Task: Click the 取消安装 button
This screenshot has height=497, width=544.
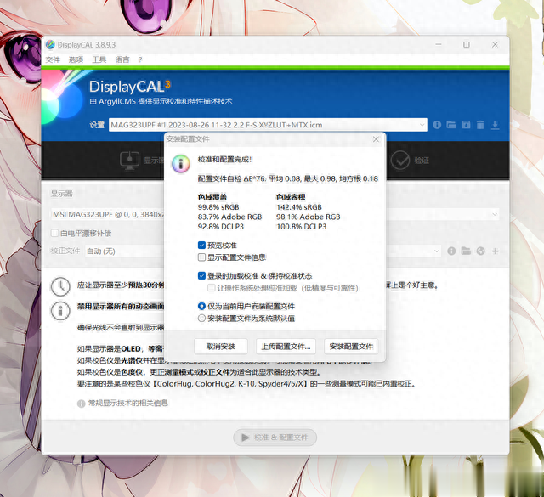Action: [x=221, y=346]
